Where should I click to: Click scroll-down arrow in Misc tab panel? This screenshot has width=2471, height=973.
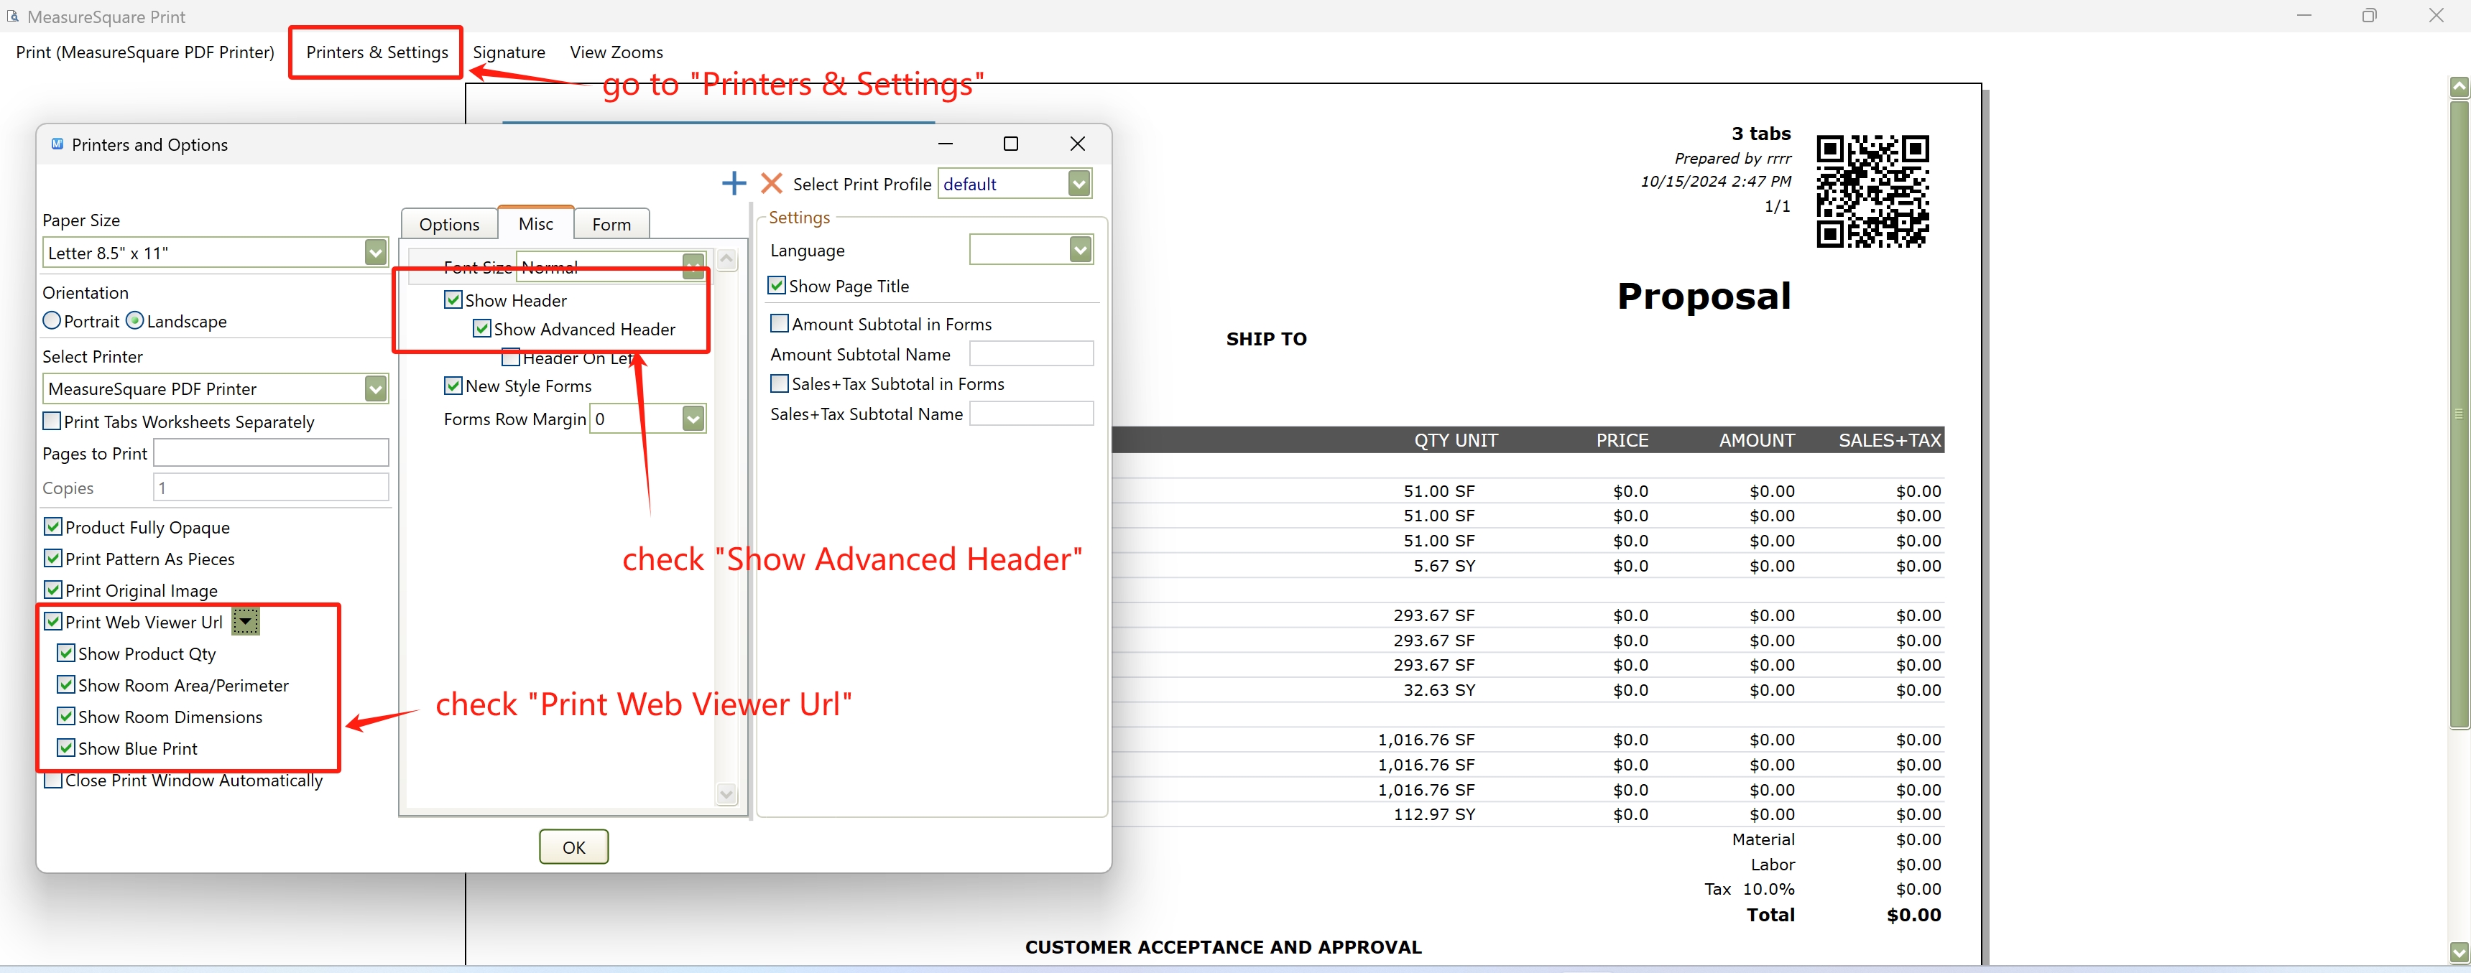[727, 793]
